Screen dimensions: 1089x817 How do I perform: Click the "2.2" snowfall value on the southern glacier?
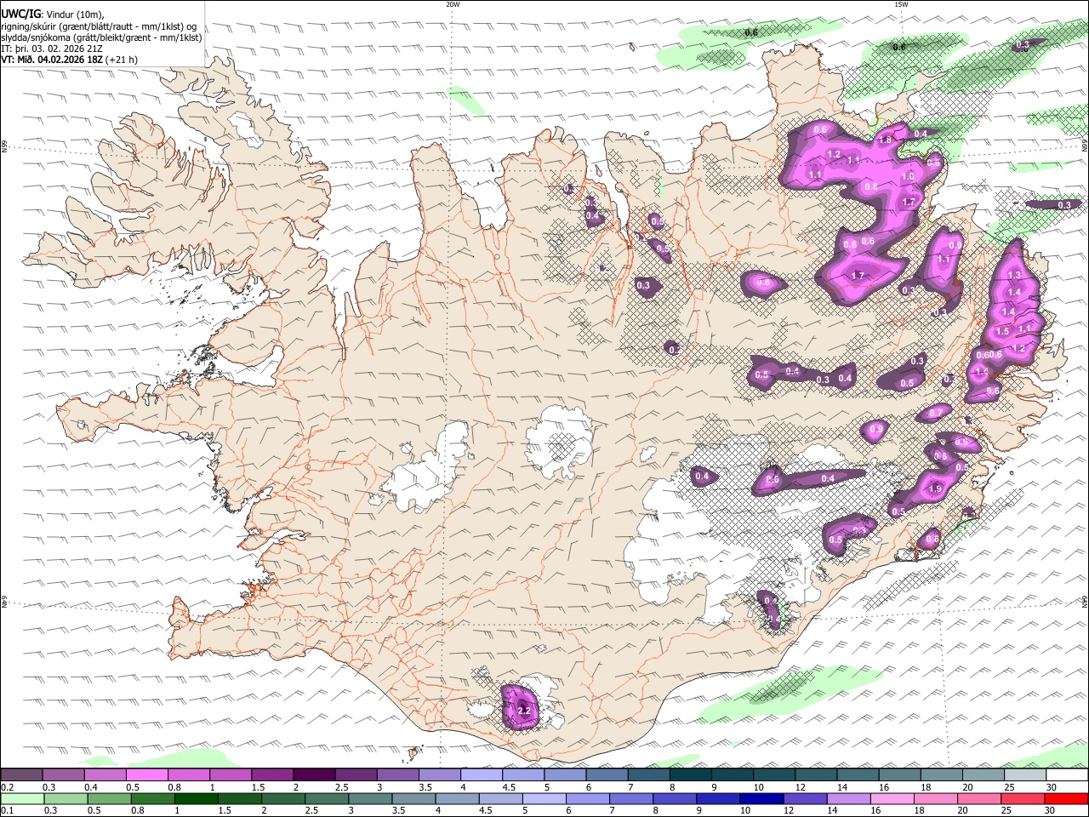[524, 711]
